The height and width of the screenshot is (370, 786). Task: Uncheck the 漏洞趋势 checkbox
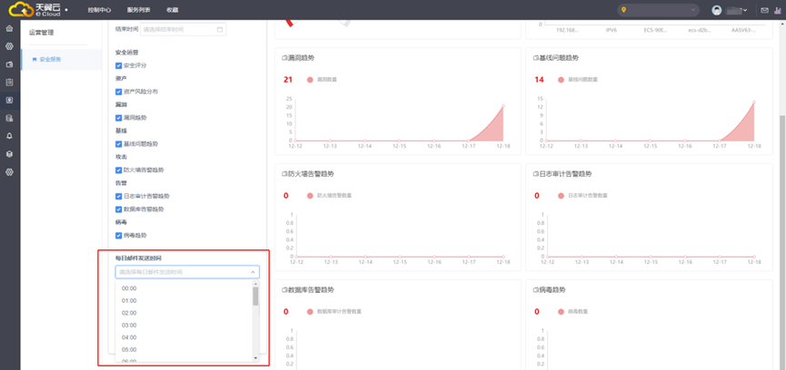point(119,118)
